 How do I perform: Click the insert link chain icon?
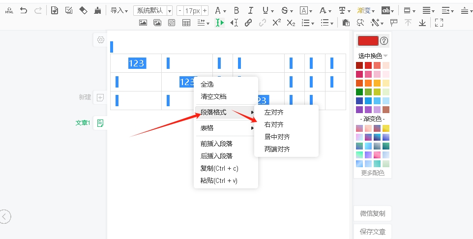point(248,23)
